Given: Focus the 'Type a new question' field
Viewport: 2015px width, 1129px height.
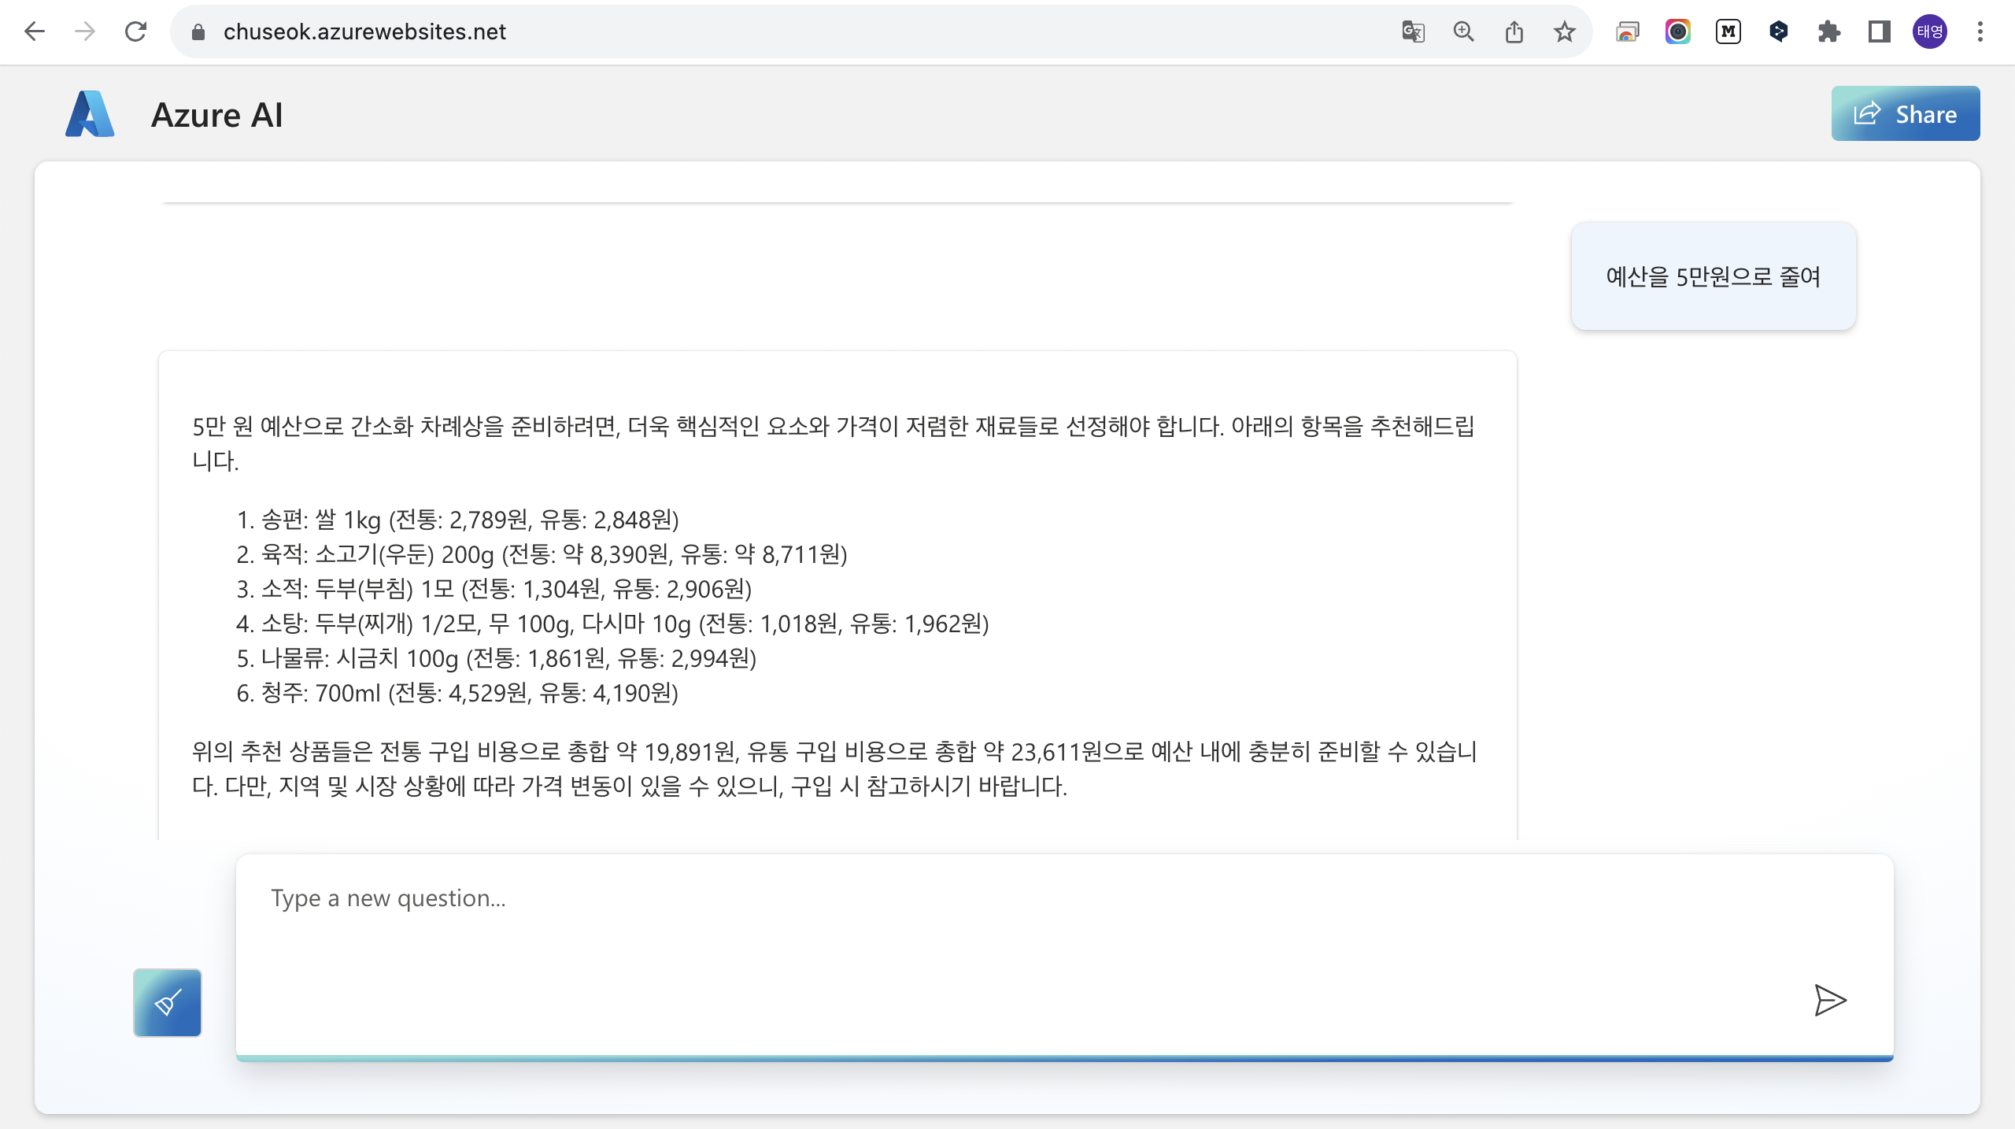Looking at the screenshot, I should [x=1064, y=957].
